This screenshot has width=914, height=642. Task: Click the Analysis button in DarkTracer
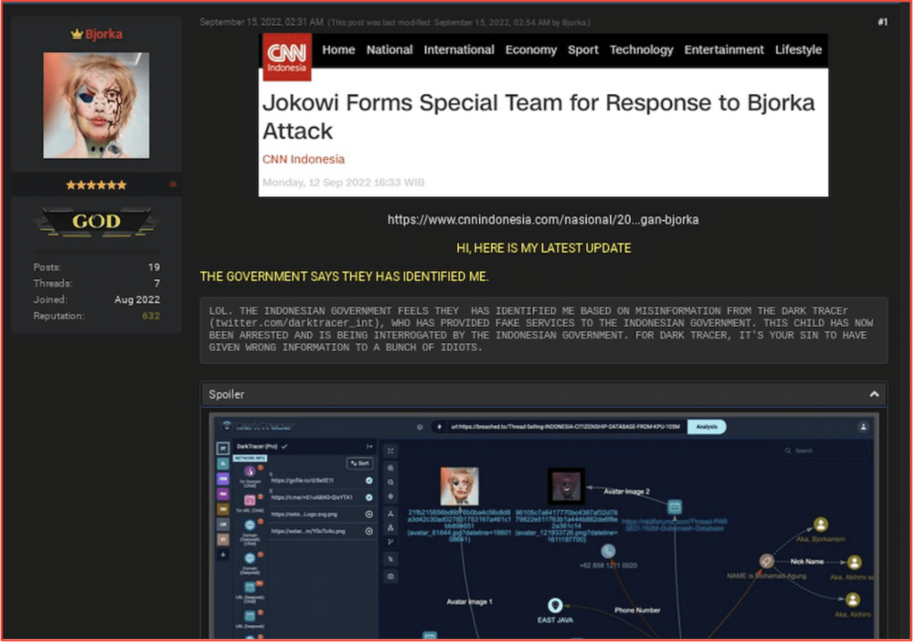(706, 427)
